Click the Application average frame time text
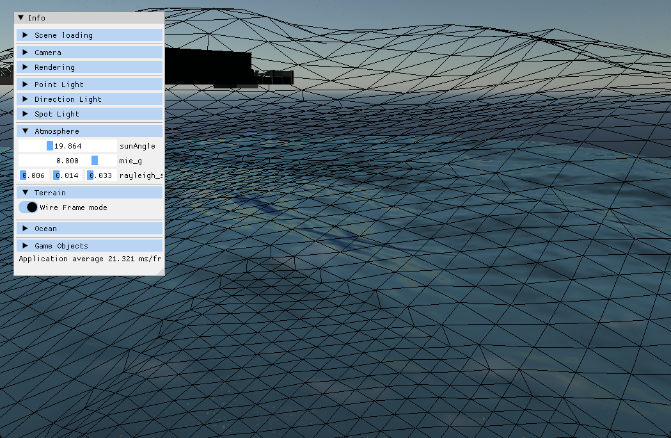Screen dimensions: 671x438 click(x=90, y=259)
